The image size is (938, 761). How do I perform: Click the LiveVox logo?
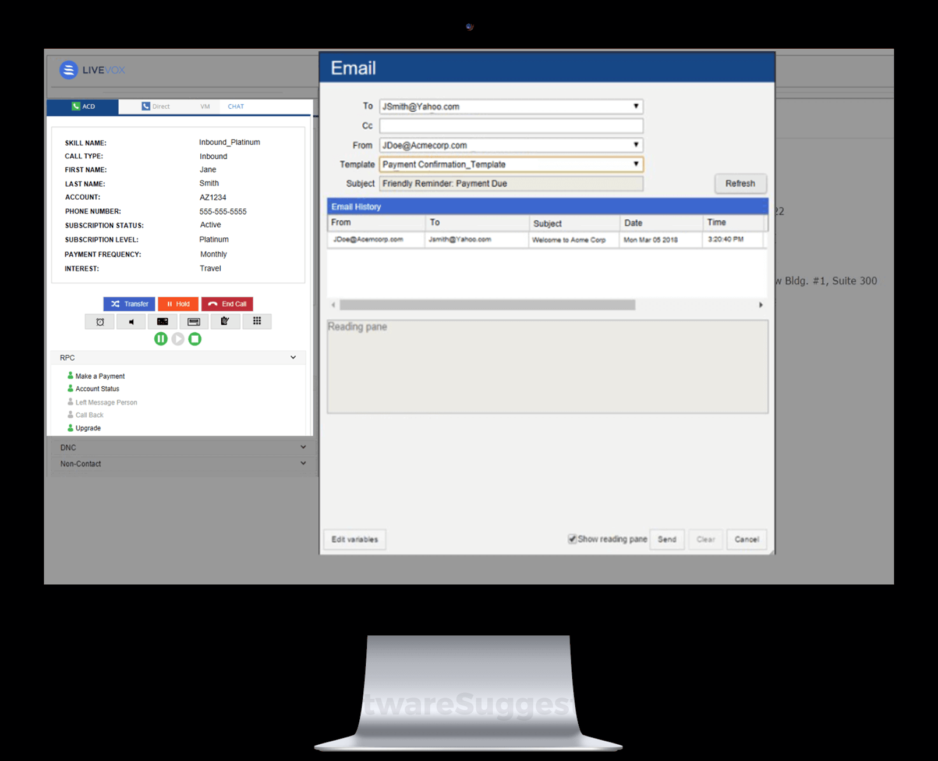coord(92,70)
